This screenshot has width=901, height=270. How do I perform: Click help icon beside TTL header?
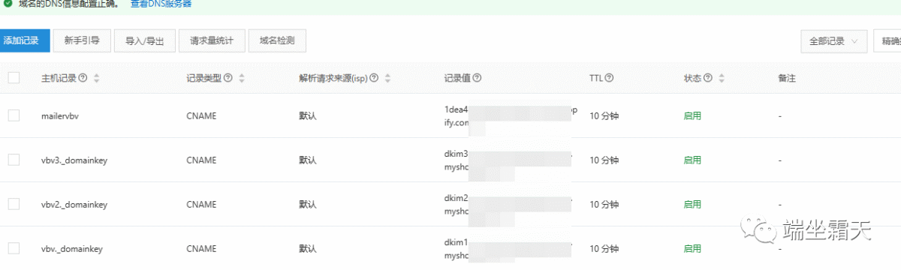[x=610, y=78]
